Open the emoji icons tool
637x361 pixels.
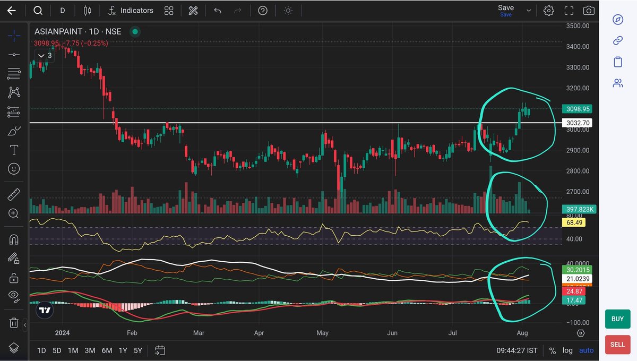[x=14, y=169]
